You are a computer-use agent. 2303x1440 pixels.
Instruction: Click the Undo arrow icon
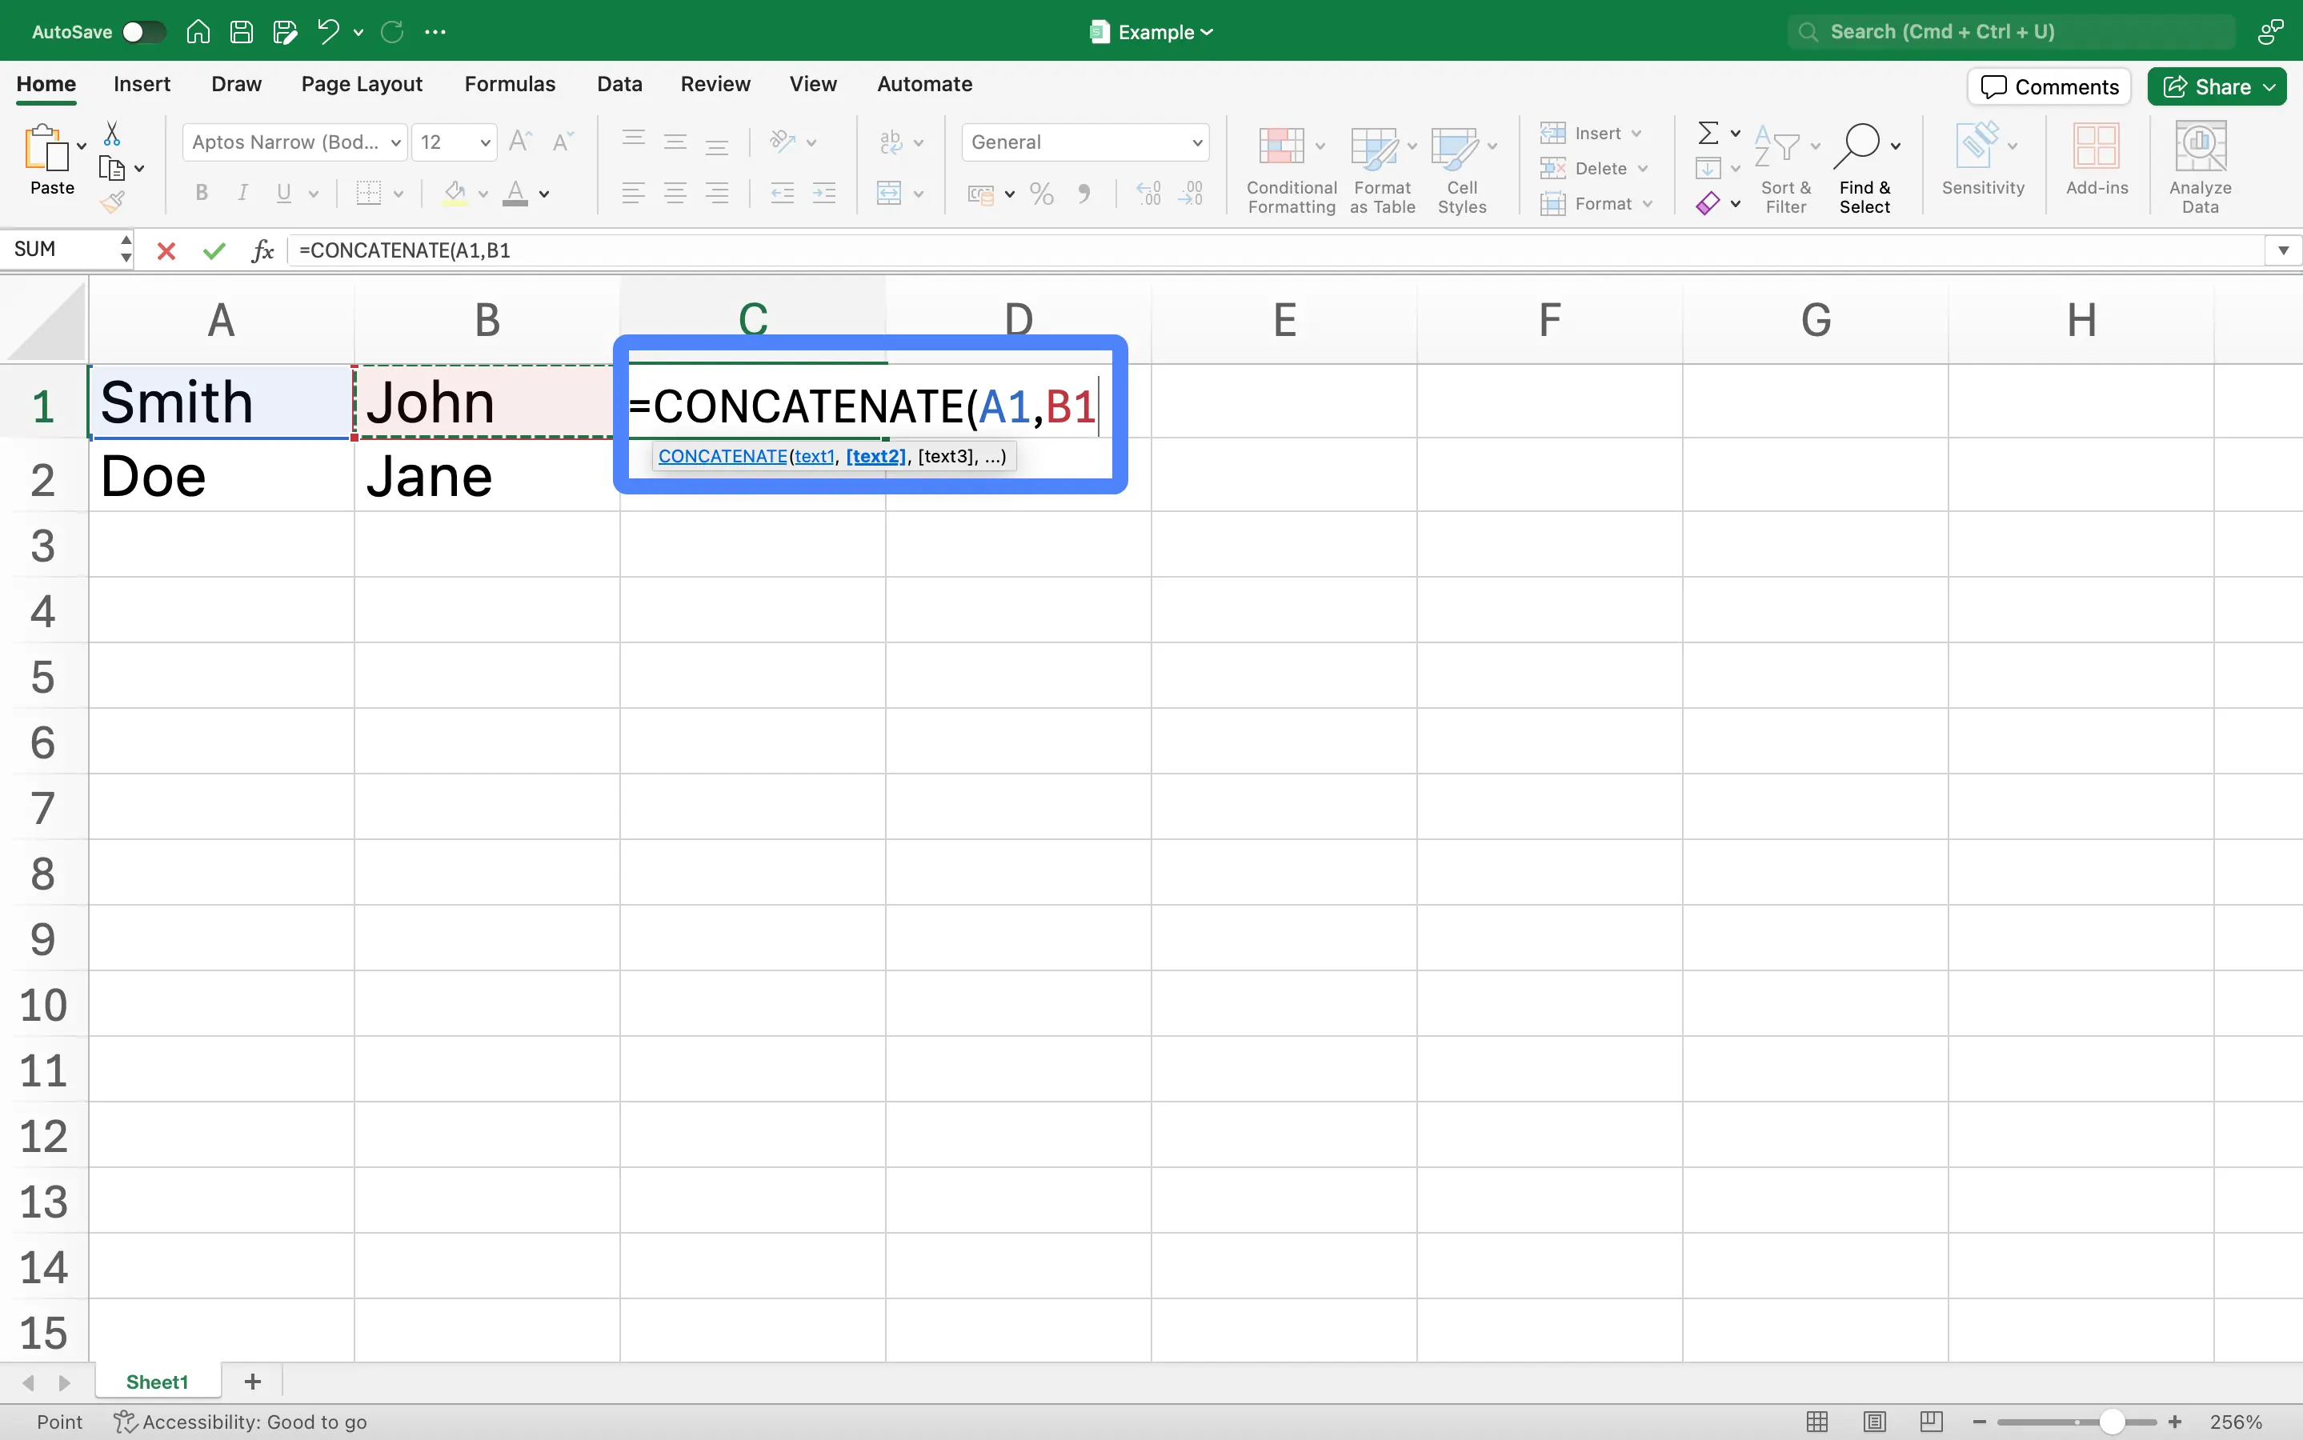(x=327, y=31)
